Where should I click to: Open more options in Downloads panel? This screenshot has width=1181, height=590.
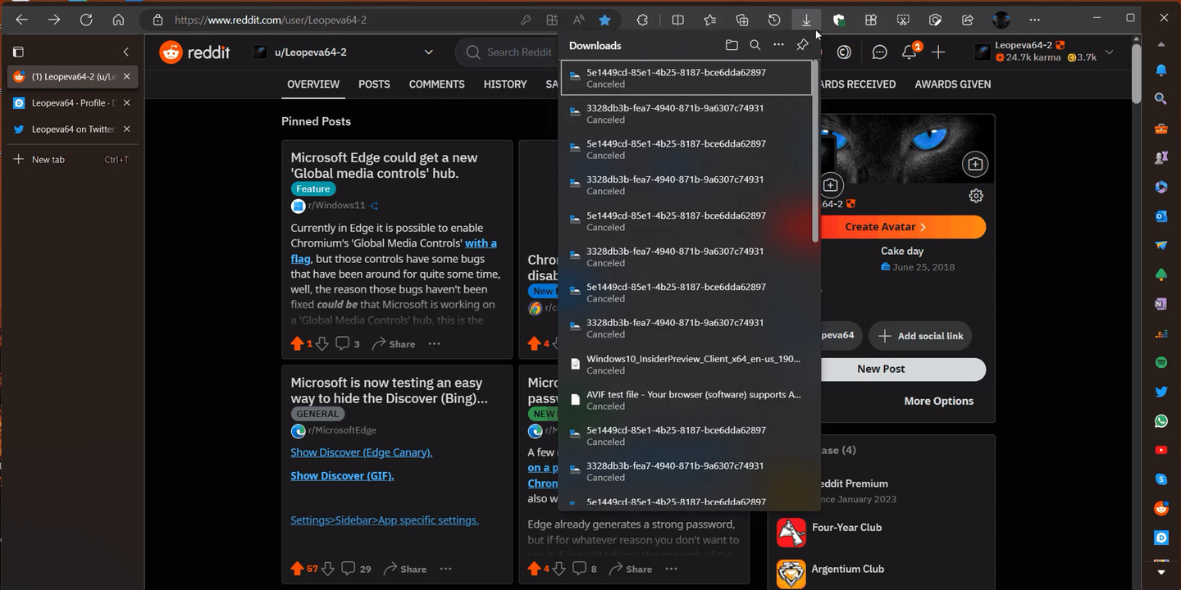coord(778,46)
